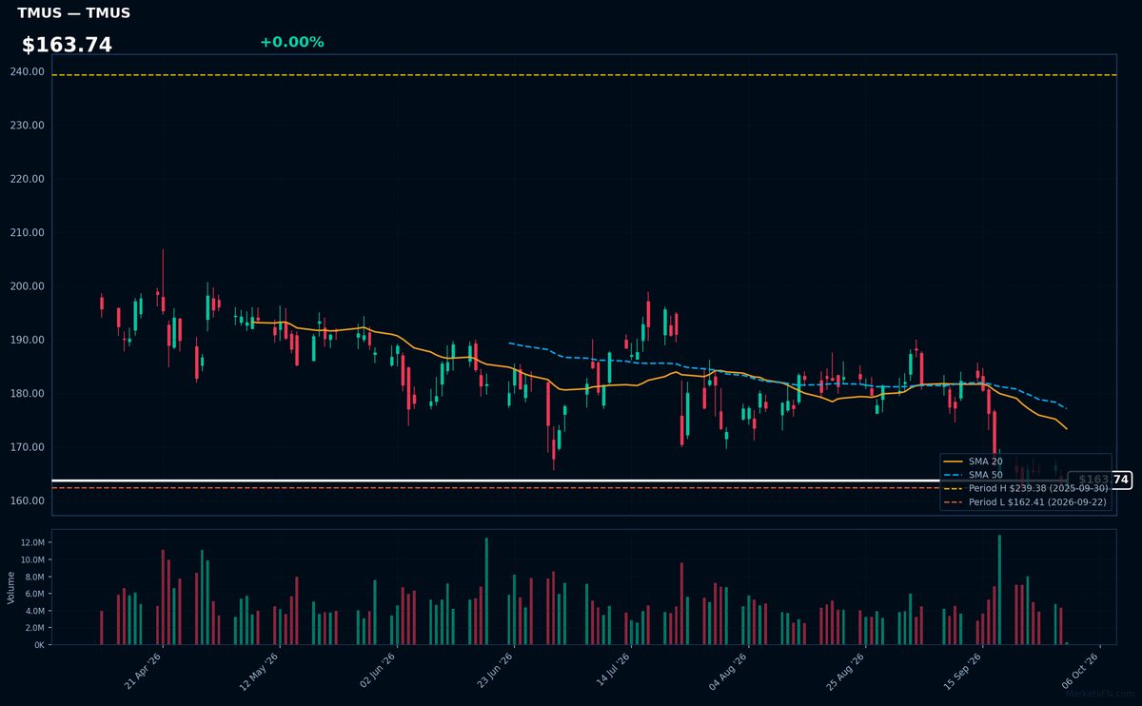Select the 6.0M volume axis label
The height and width of the screenshot is (706, 1142).
34,594
